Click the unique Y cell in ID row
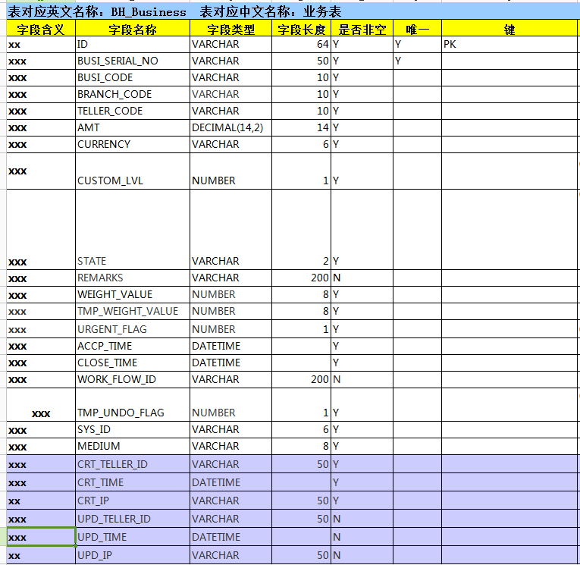The width and height of the screenshot is (580, 565). pos(417,45)
